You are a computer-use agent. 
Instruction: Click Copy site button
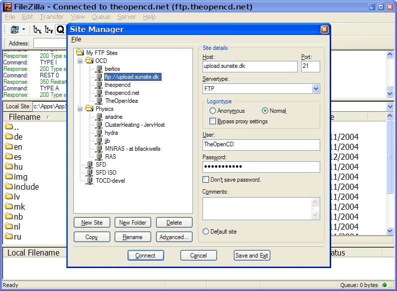pos(92,237)
